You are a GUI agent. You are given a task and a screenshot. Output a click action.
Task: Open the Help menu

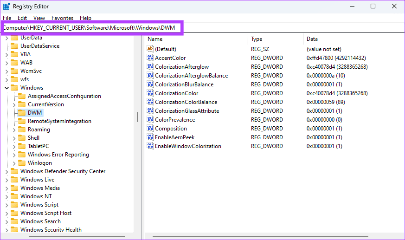click(85, 18)
